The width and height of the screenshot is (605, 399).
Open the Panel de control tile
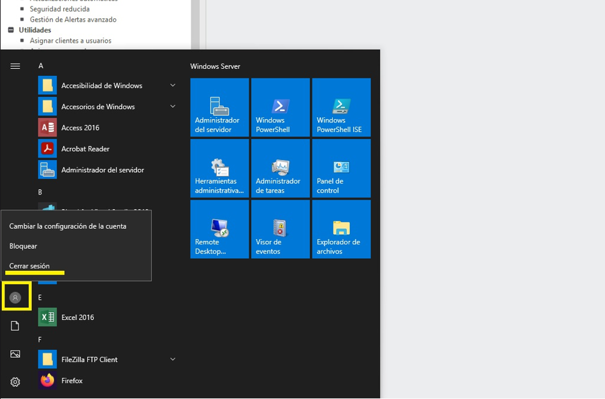coord(342,168)
